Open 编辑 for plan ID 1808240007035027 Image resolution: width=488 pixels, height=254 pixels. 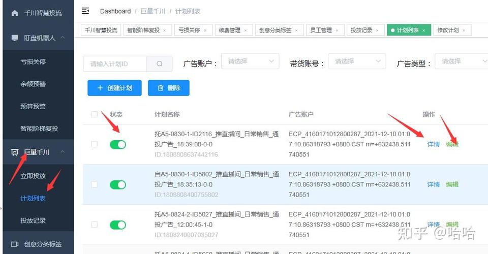[452, 225]
